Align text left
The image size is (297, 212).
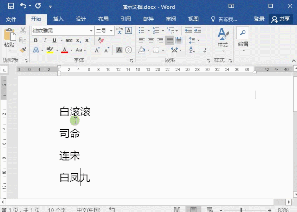click(142, 40)
